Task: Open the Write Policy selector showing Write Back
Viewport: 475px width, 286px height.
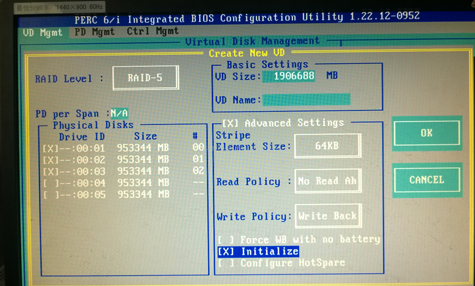Action: 328,216
